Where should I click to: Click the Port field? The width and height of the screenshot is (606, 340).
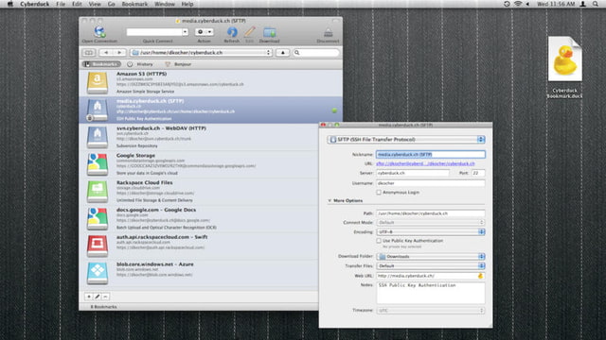(x=478, y=173)
